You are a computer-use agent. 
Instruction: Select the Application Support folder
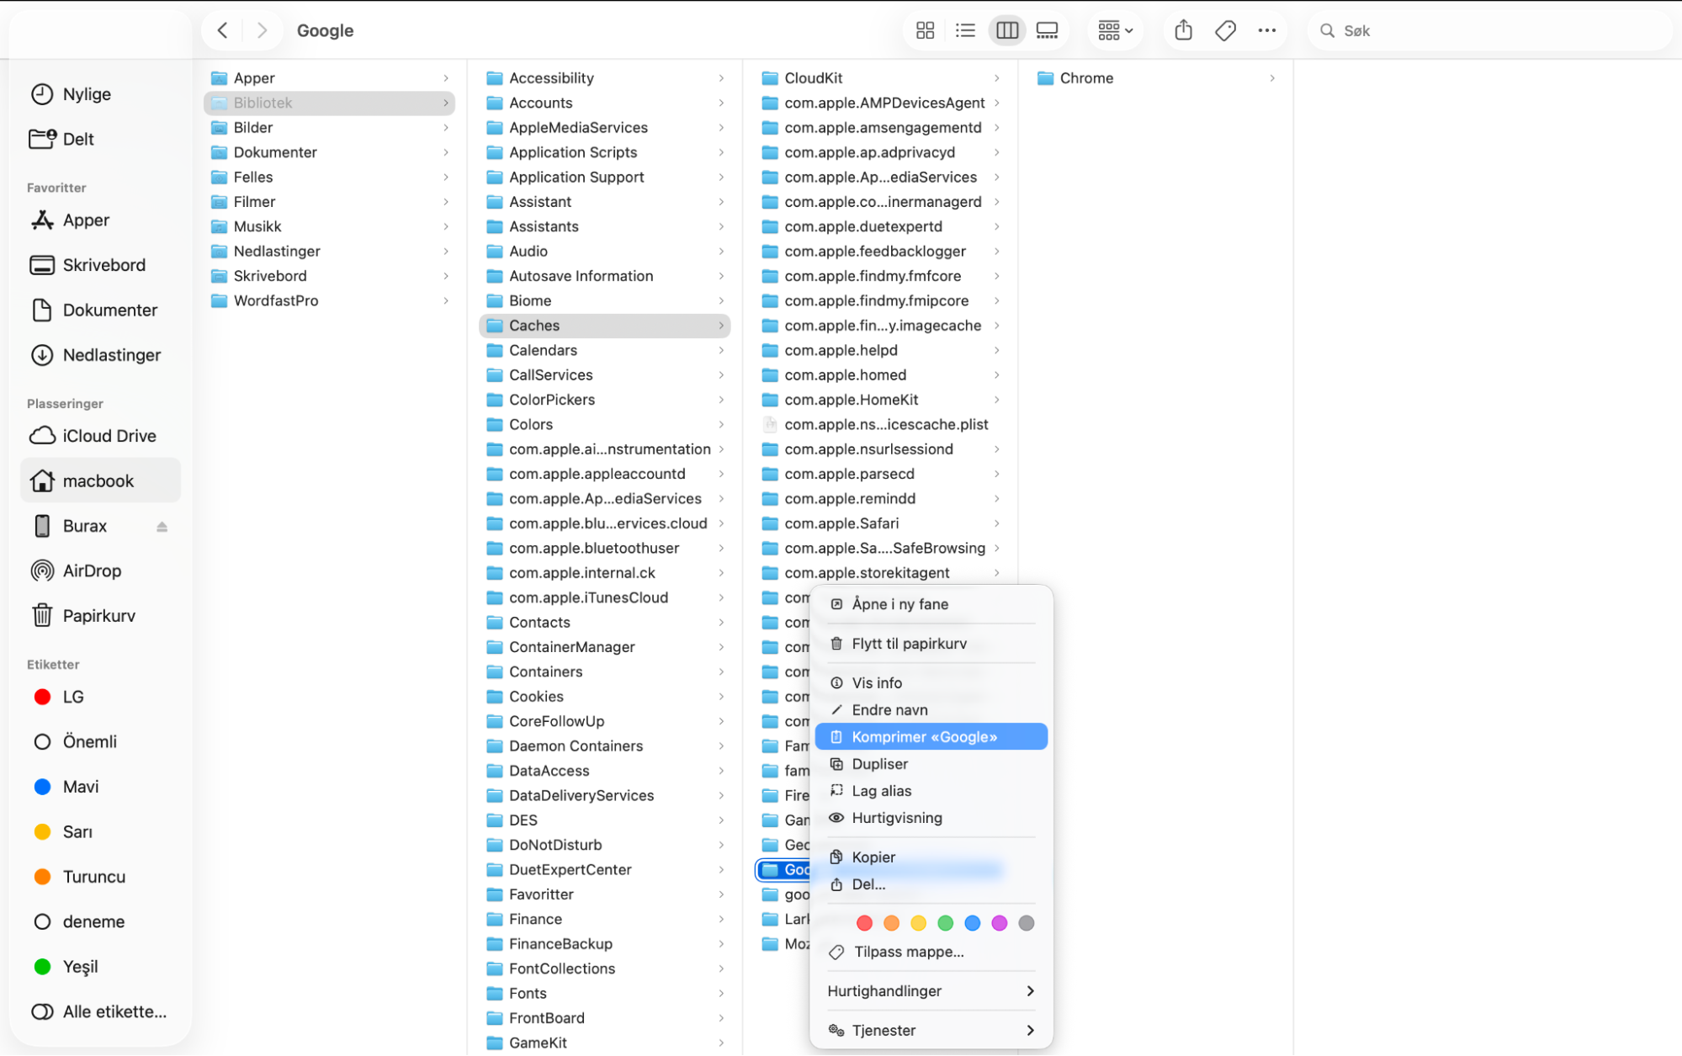point(604,177)
